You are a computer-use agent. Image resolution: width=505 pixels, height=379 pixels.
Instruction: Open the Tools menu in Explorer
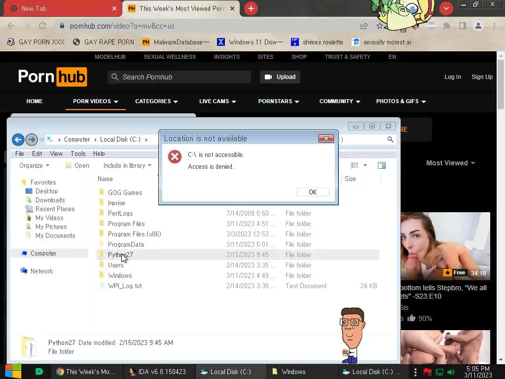click(78, 154)
